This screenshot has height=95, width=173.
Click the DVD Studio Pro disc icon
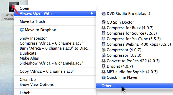(x=104, y=14)
